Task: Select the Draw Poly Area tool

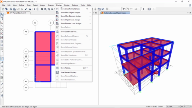Action: click(2, 41)
